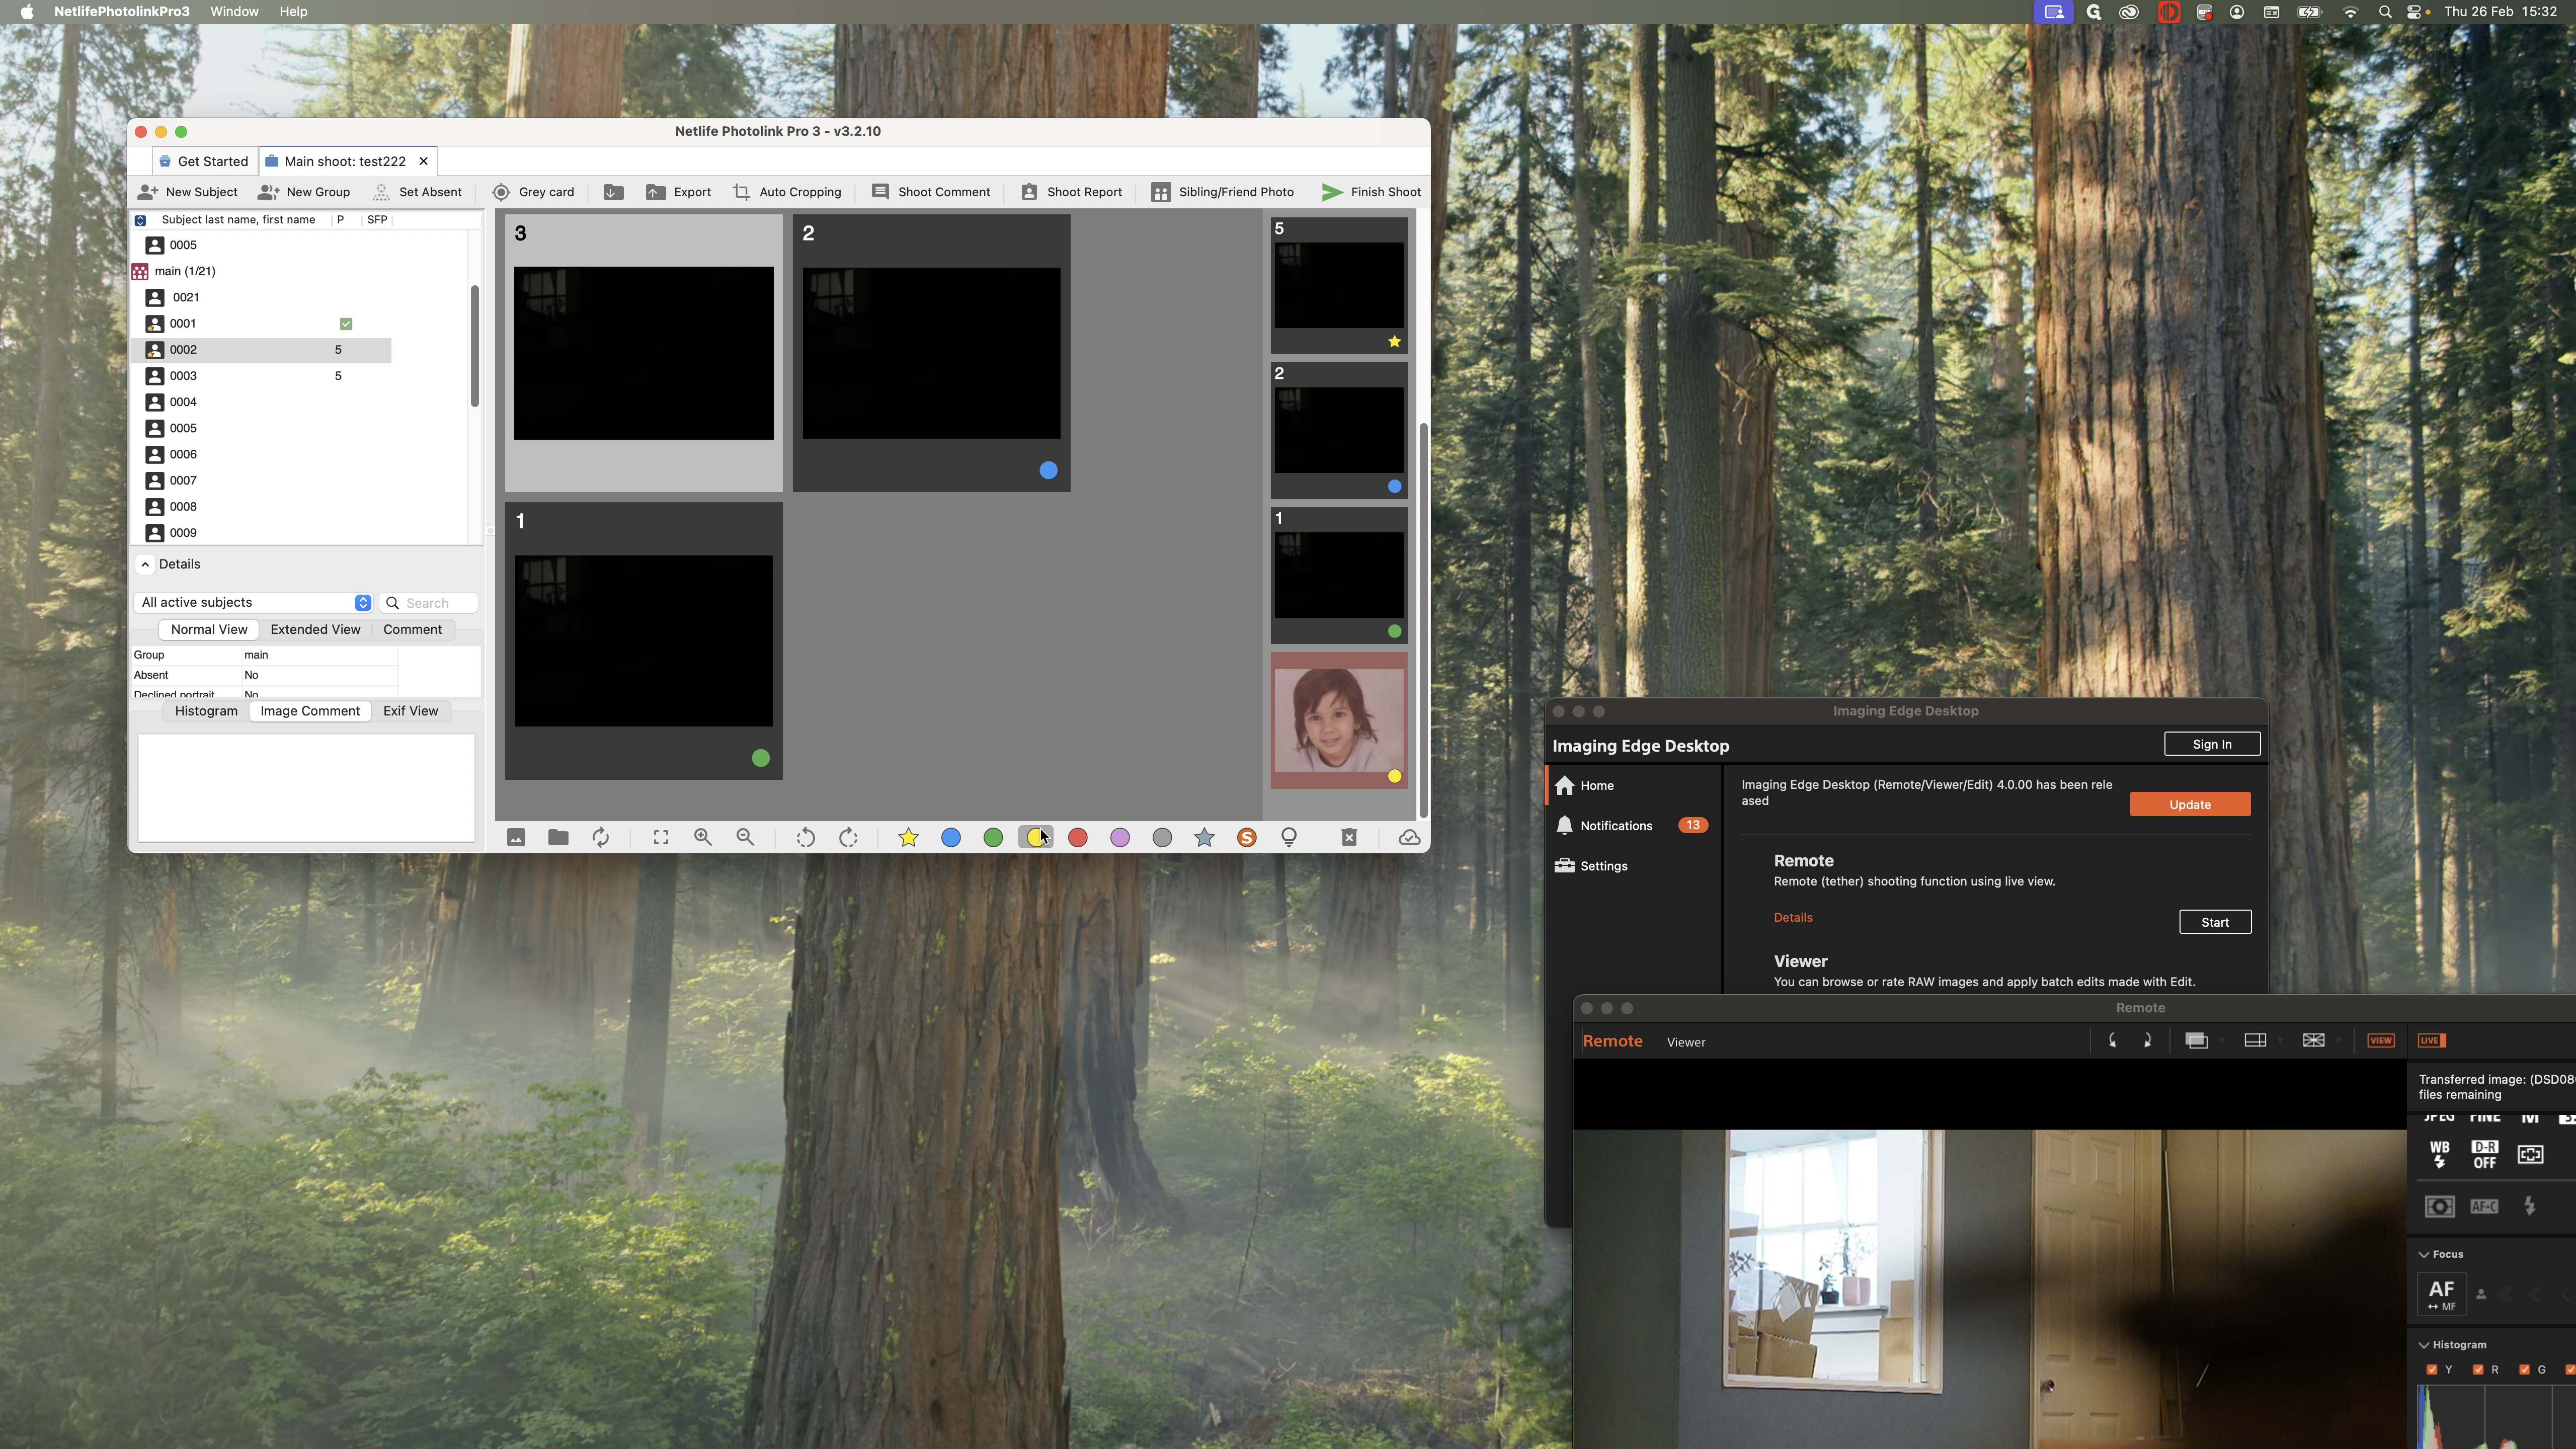Viewport: 2576px width, 1449px height.
Task: Switch to the Extended View tab
Action: 315,630
